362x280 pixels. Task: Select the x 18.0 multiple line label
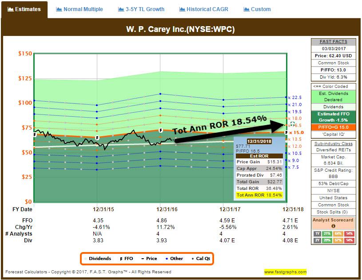coord(295,118)
